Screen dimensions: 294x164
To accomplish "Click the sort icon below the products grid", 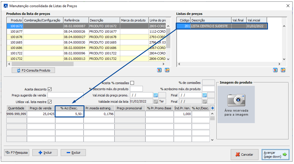I will (159, 70).
